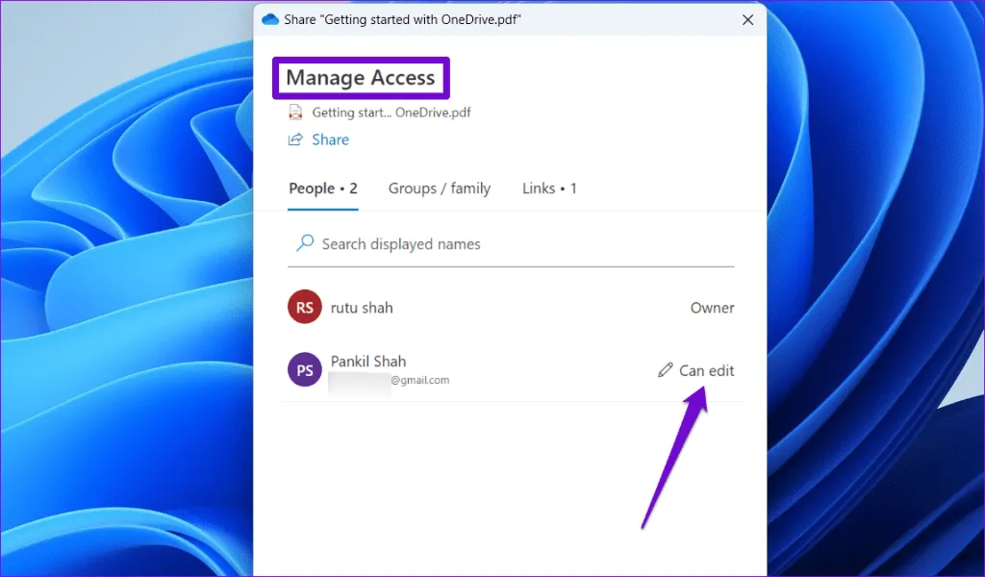
Task: Close the Share dialog window
Action: coord(747,19)
